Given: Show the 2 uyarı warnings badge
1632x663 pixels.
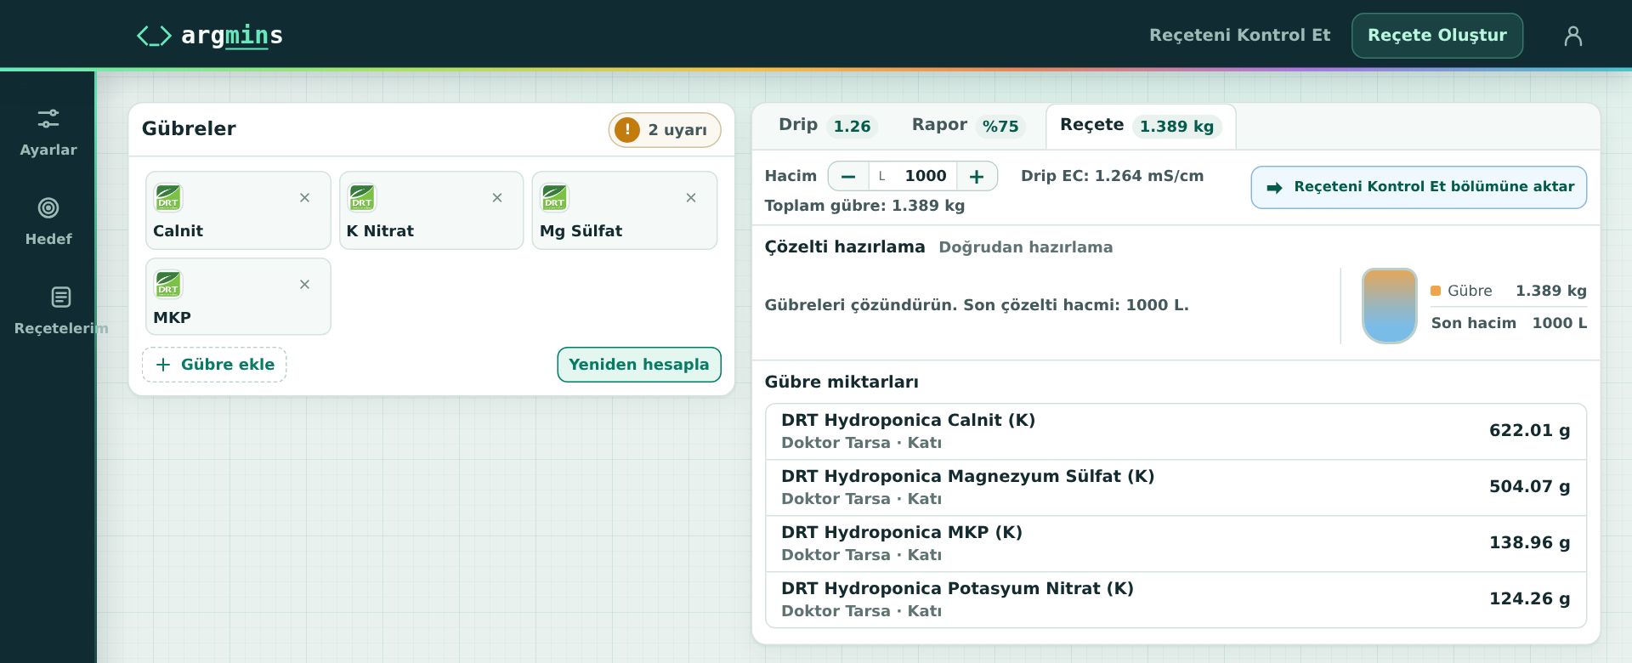Looking at the screenshot, I should point(665,130).
